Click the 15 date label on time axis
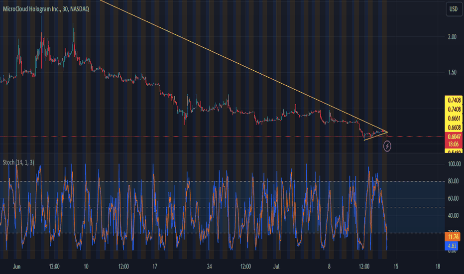This screenshot has width=464, height=274. tap(396, 267)
